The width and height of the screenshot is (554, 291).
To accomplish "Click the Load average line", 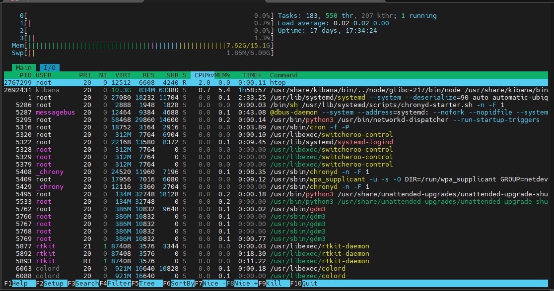I will [x=333, y=23].
